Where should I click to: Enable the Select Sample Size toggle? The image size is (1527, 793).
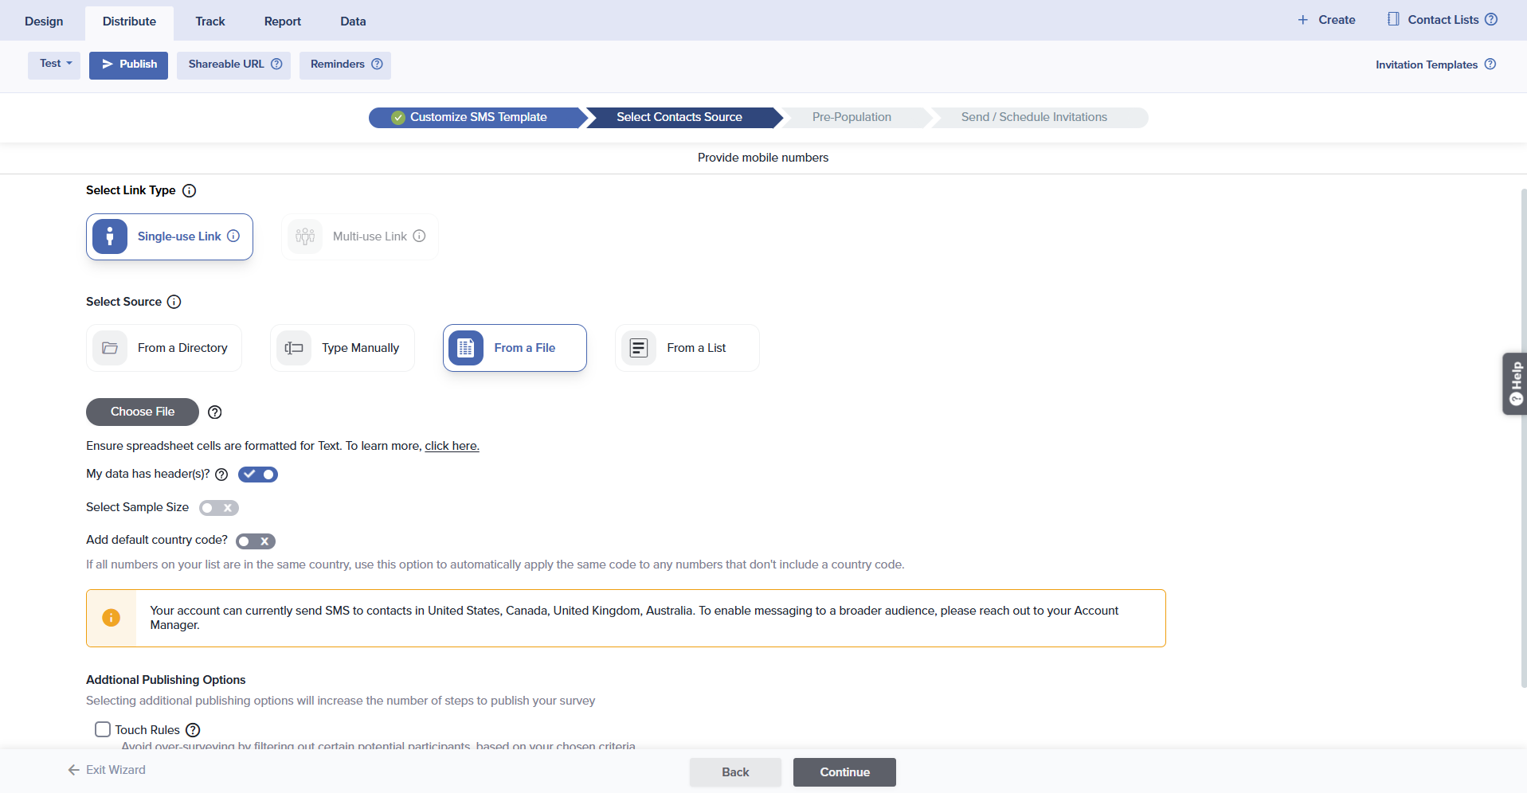218,508
